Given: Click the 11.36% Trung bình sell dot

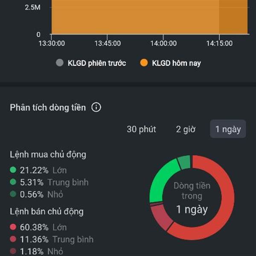Looking at the screenshot, I should pyautogui.click(x=13, y=239).
